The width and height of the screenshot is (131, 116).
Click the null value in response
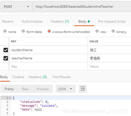[x=38, y=109]
